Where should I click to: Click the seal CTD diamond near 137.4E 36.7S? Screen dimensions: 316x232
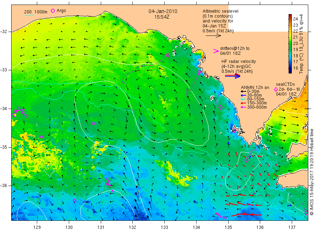coord(306,213)
